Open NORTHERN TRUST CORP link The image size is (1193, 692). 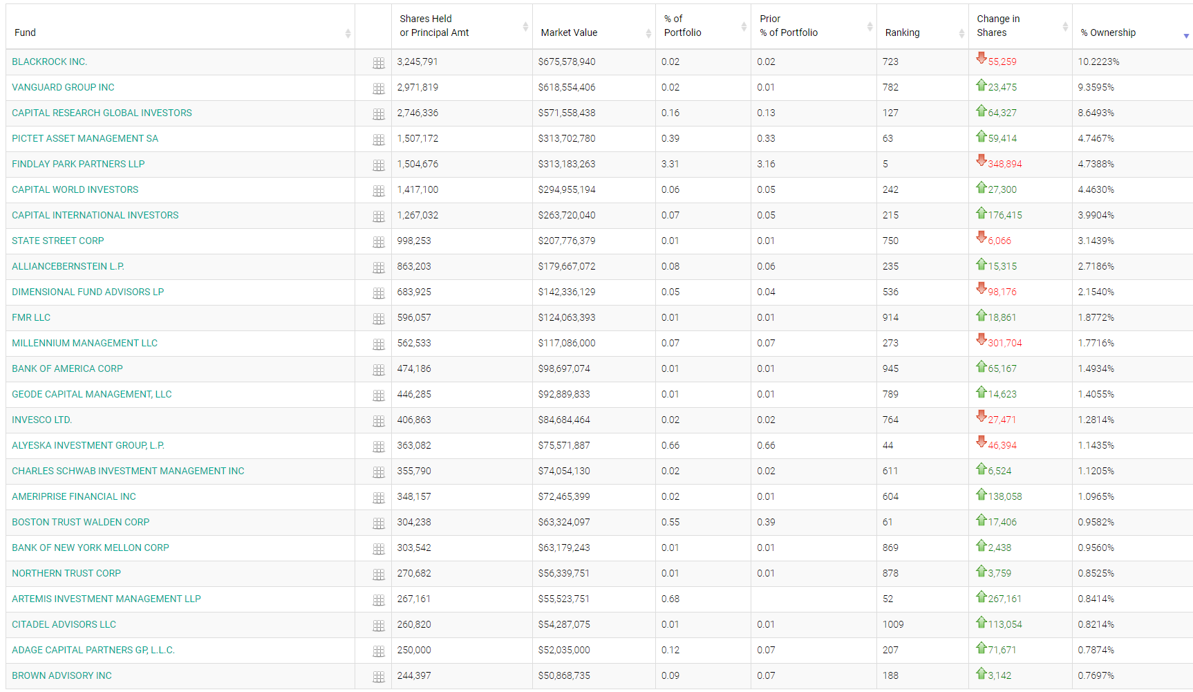tap(66, 573)
